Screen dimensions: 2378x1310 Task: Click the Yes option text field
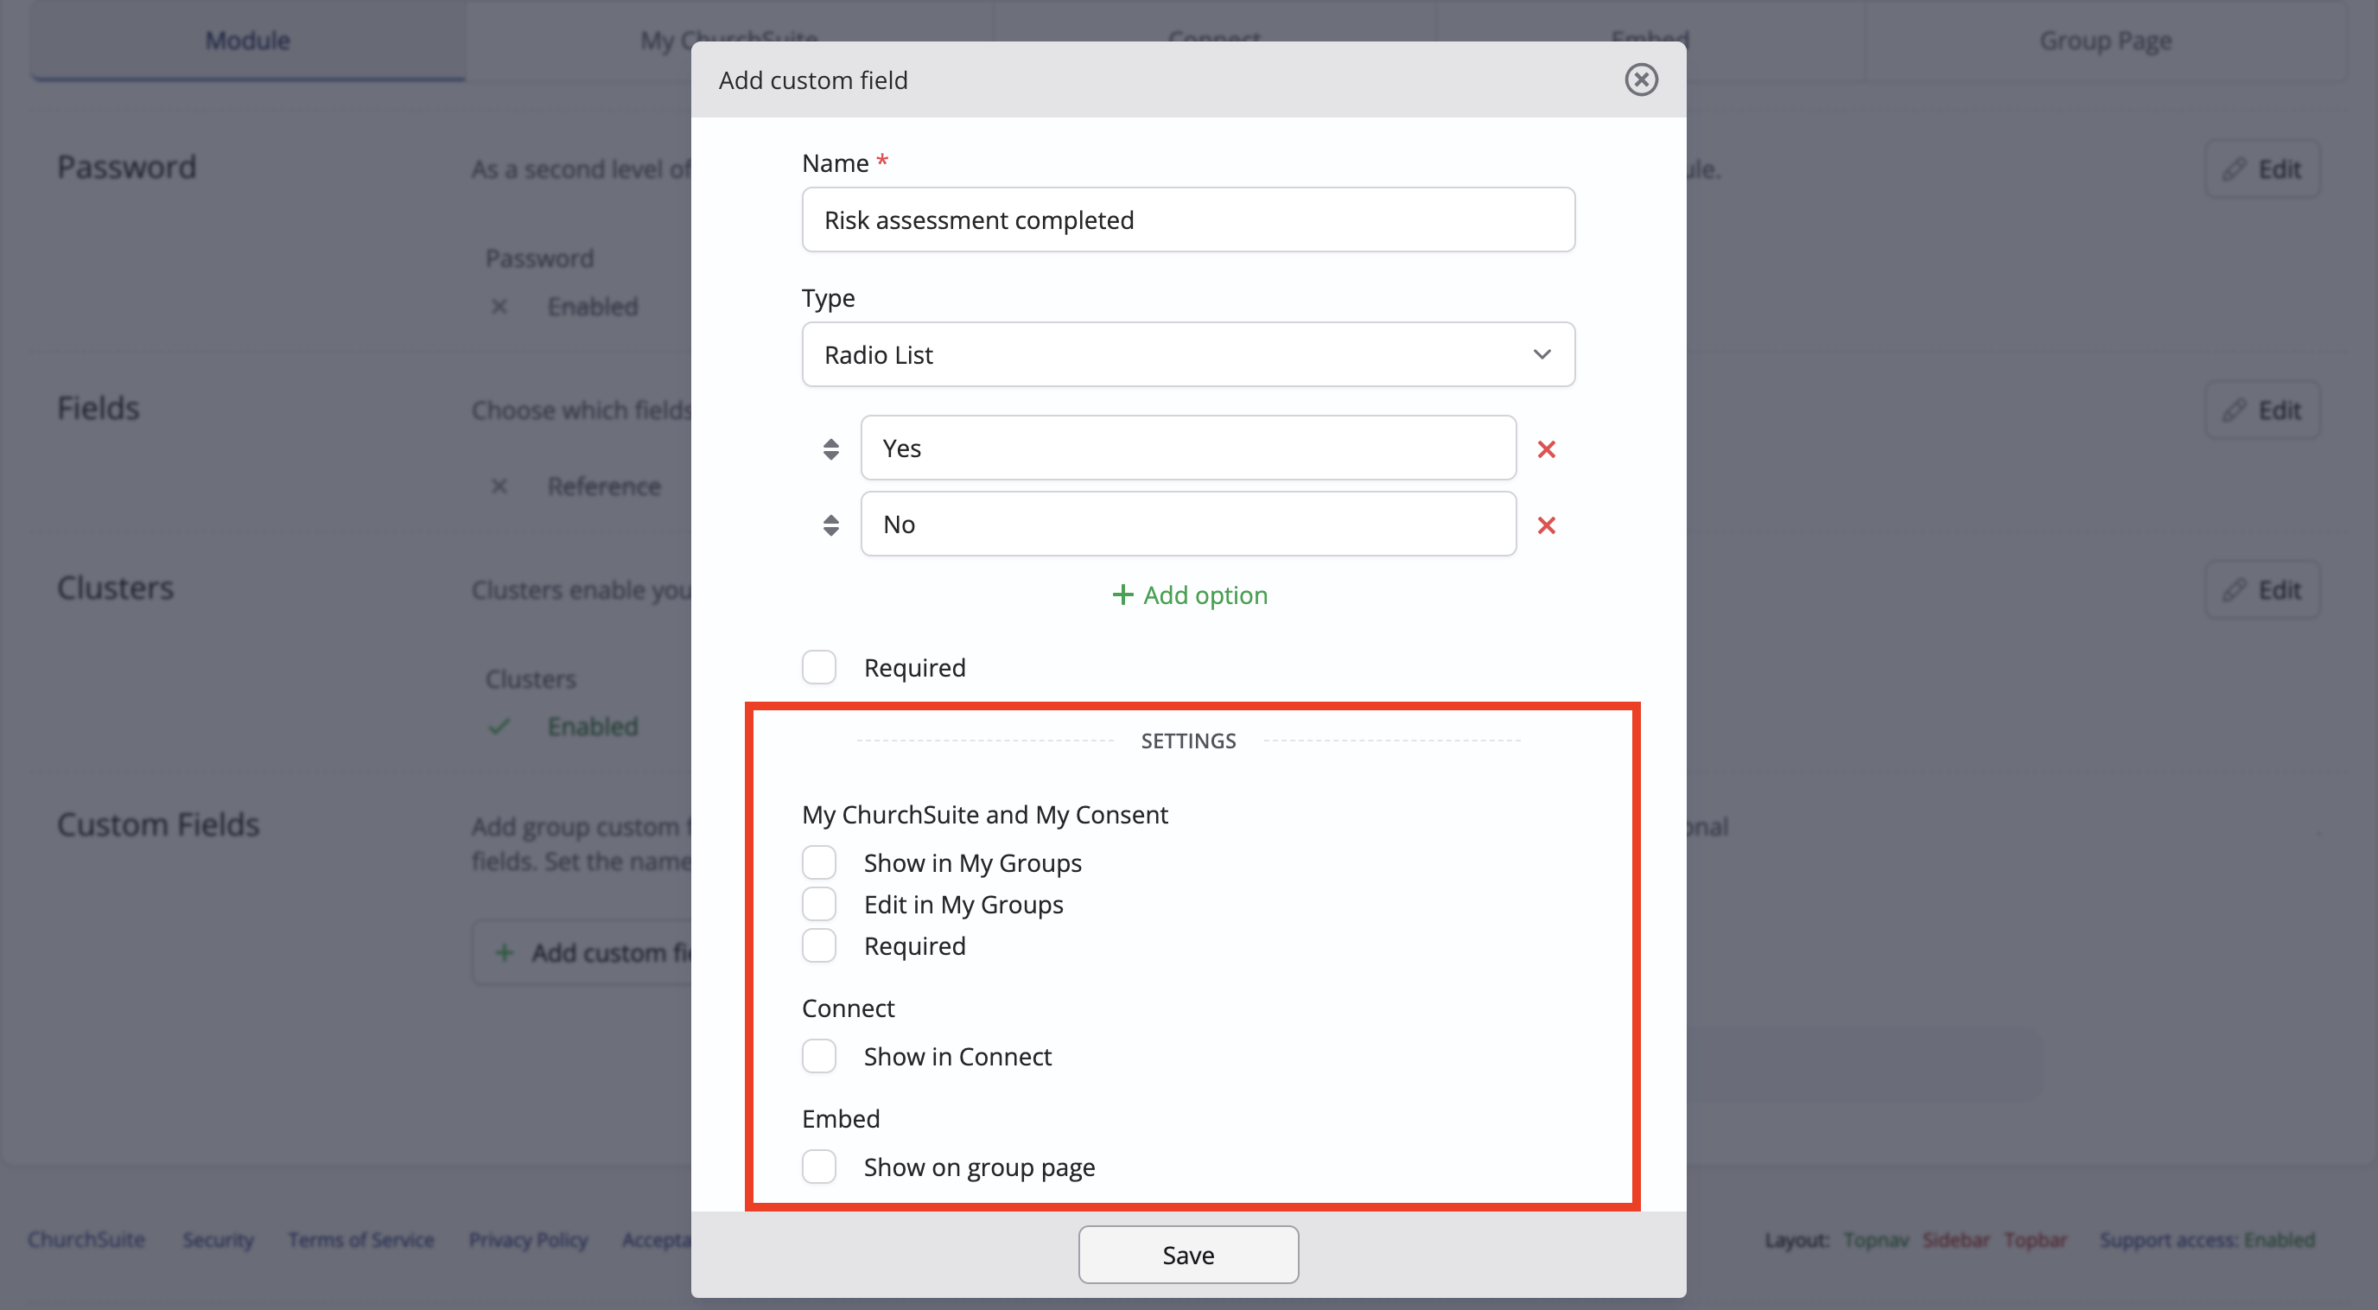1188,448
